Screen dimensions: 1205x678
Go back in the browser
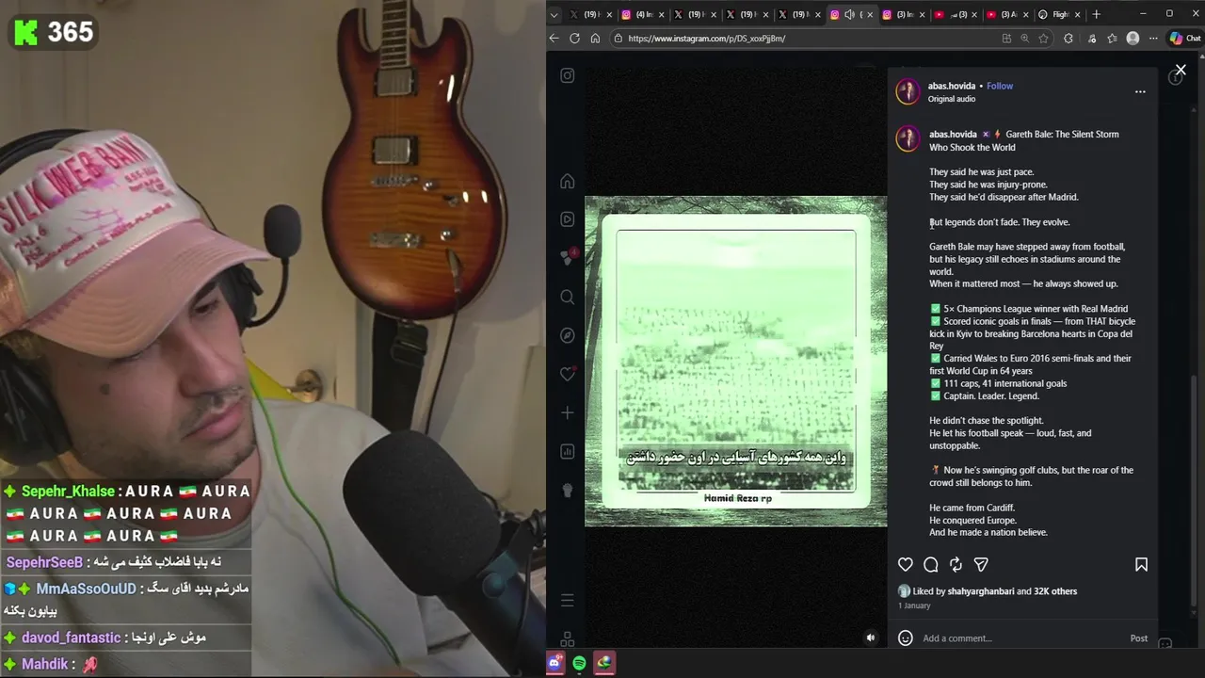tap(554, 39)
